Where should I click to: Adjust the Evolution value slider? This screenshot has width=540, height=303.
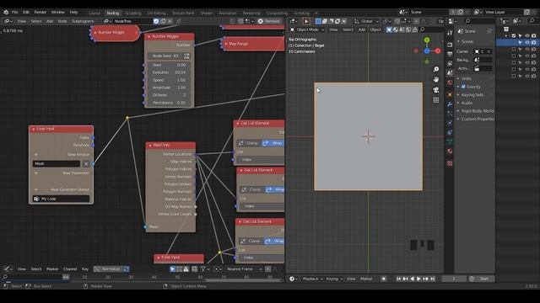pos(169,72)
